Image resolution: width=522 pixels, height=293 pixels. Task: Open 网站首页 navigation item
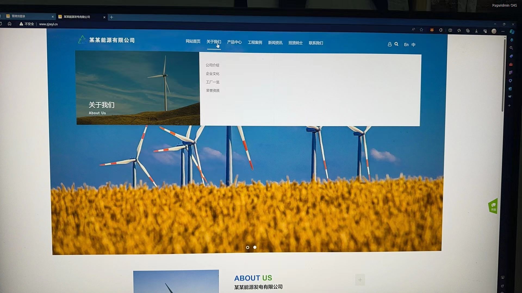tap(193, 41)
